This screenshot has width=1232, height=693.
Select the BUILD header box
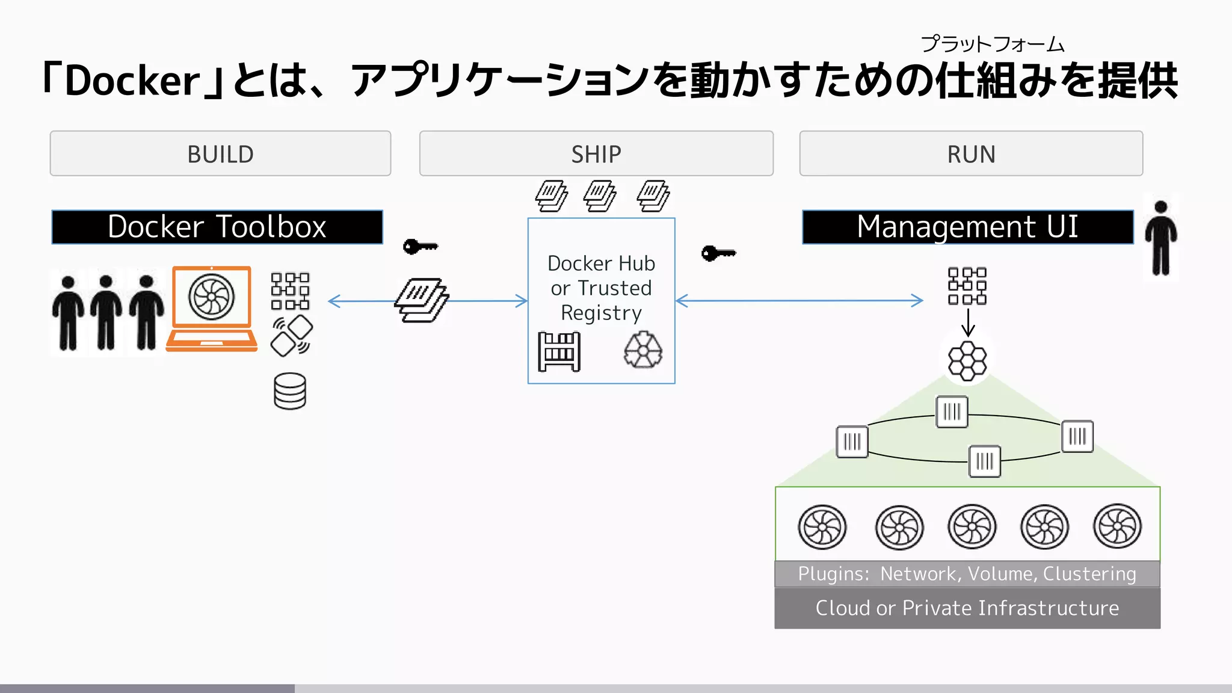coord(220,154)
